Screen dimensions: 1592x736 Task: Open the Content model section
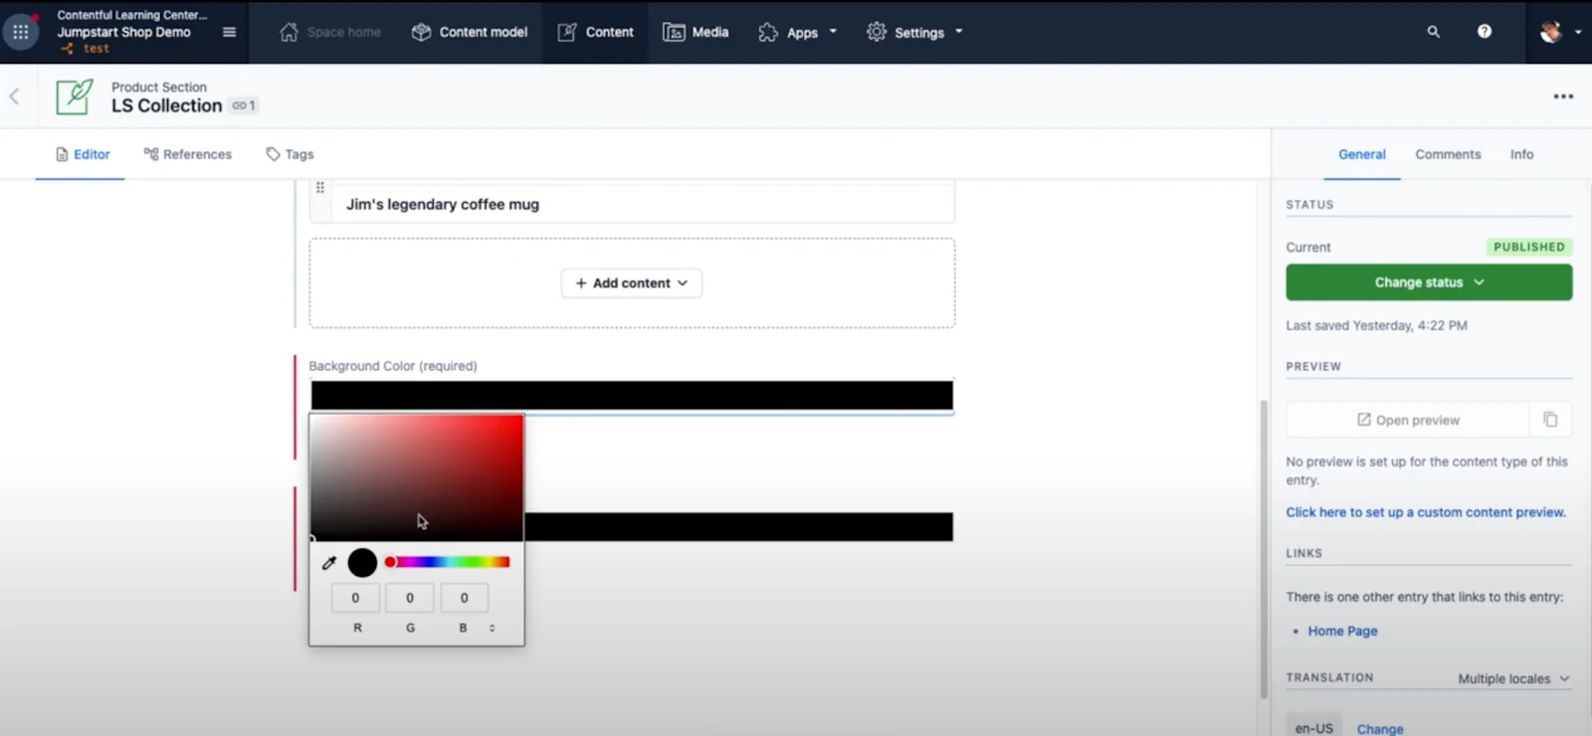(470, 32)
